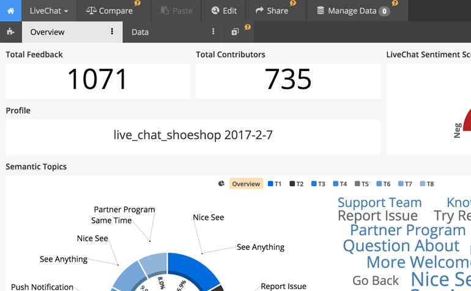
Task: Open the help badge on Compare
Action: 138,3
